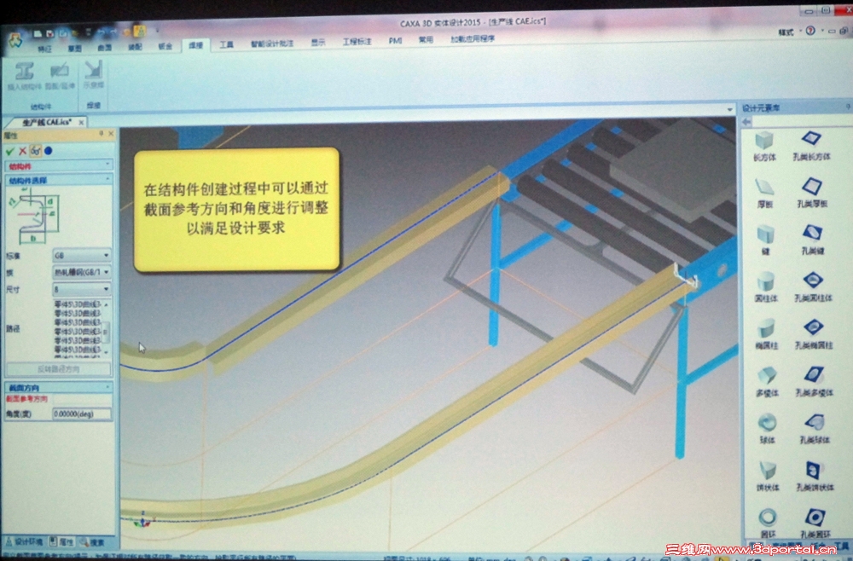Open the 钣金 ribbon tab
This screenshot has height=561, width=853.
[x=165, y=47]
